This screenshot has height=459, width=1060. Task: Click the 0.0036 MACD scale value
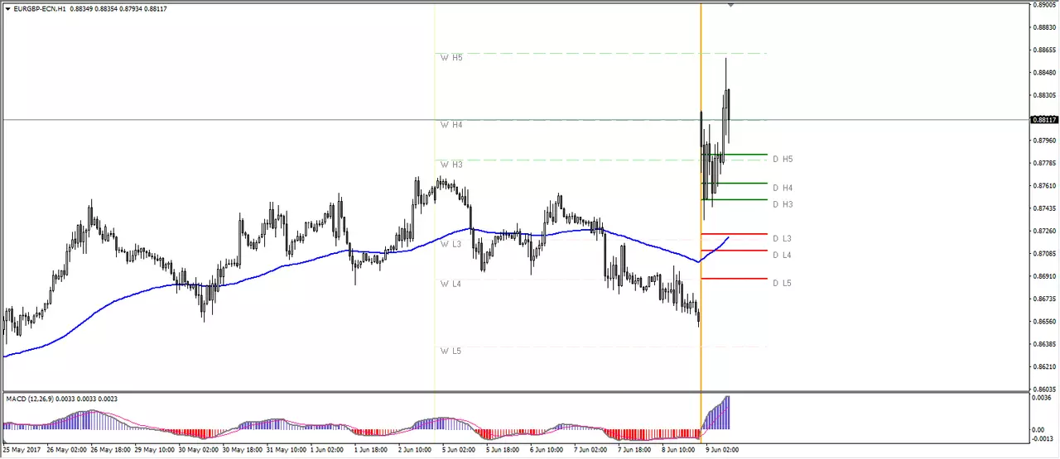[1043, 398]
